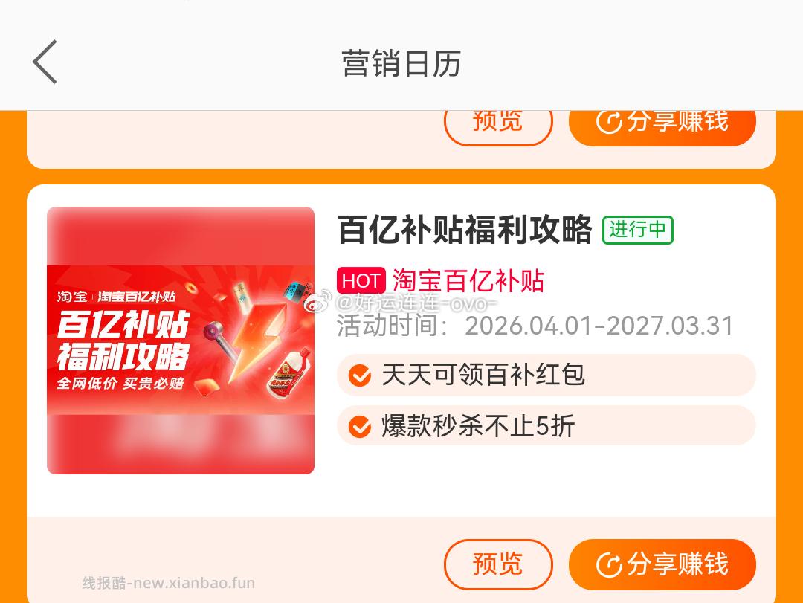This screenshot has width=803, height=603.
Task: Click the red HOT badge
Action: tap(361, 281)
